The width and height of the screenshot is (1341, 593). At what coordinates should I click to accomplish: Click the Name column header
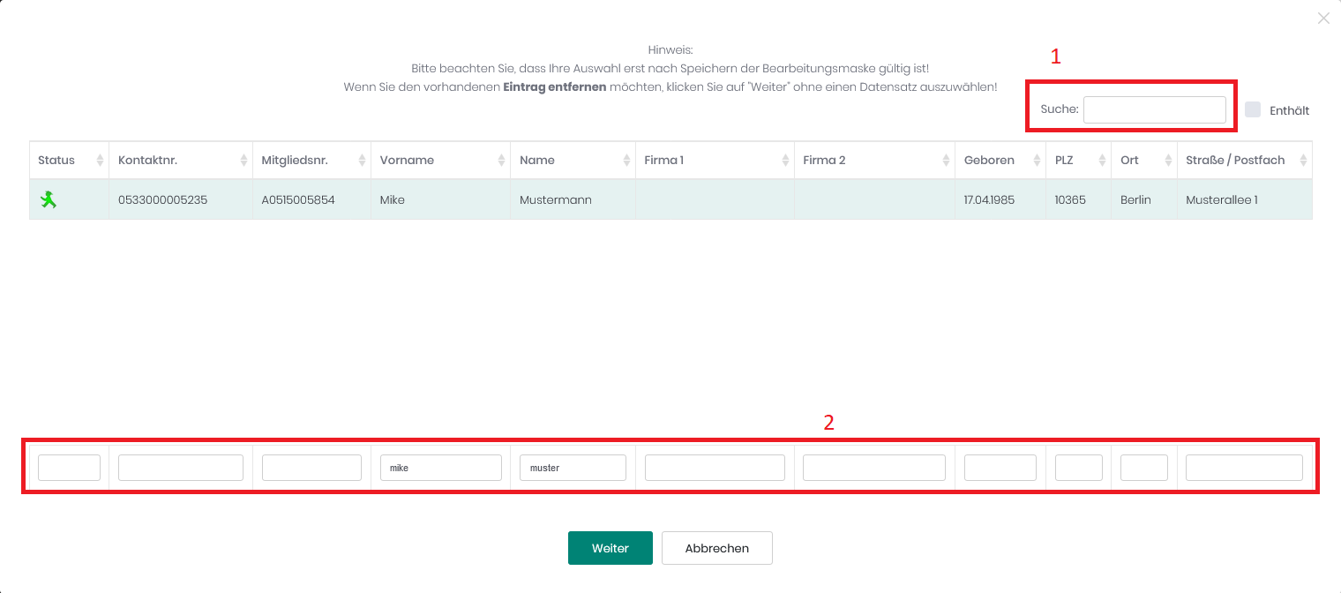coord(537,161)
